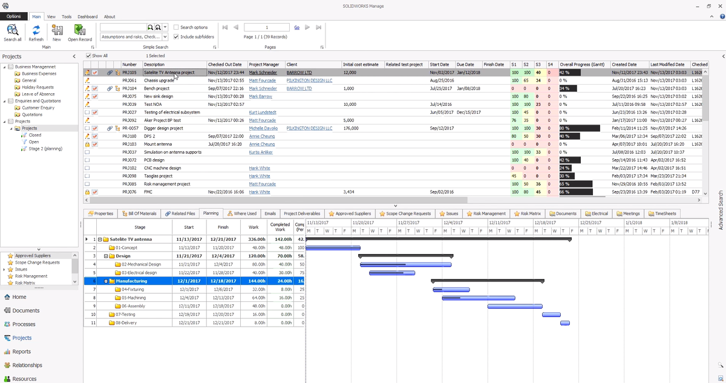Click the Options button
Viewport: 726px width, 383px height.
coord(14,16)
